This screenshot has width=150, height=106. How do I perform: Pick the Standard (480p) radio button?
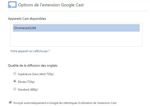[15, 89]
